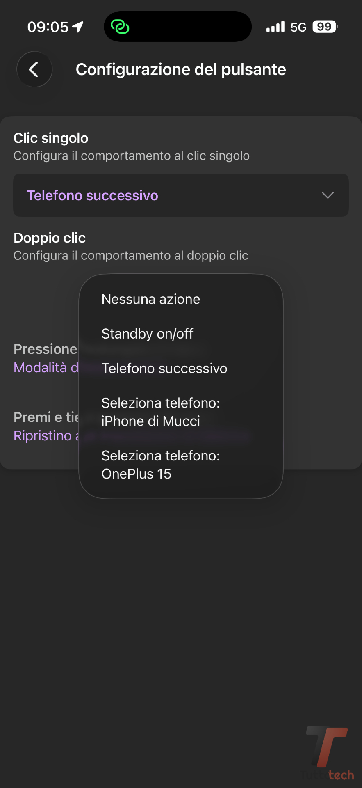Tap the cellular signal bars icon
Image resolution: width=362 pixels, height=788 pixels.
tap(275, 27)
